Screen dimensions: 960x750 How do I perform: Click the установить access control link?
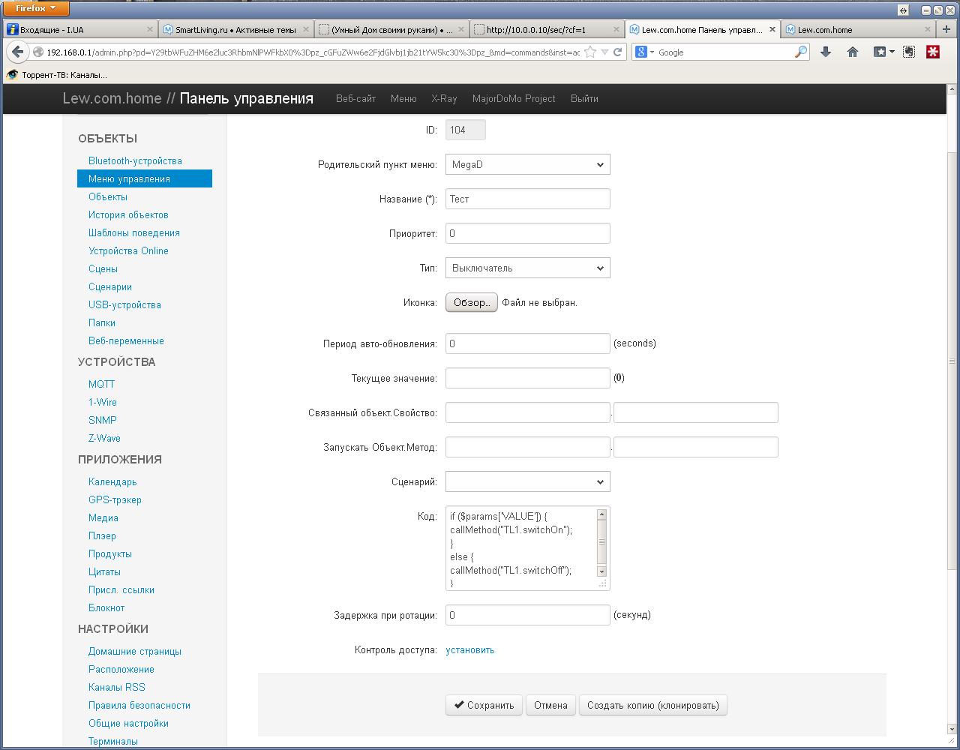point(470,649)
